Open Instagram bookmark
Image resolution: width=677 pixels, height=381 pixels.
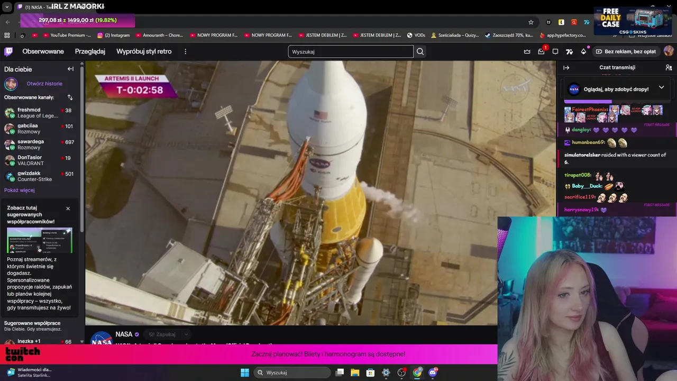[x=114, y=35]
